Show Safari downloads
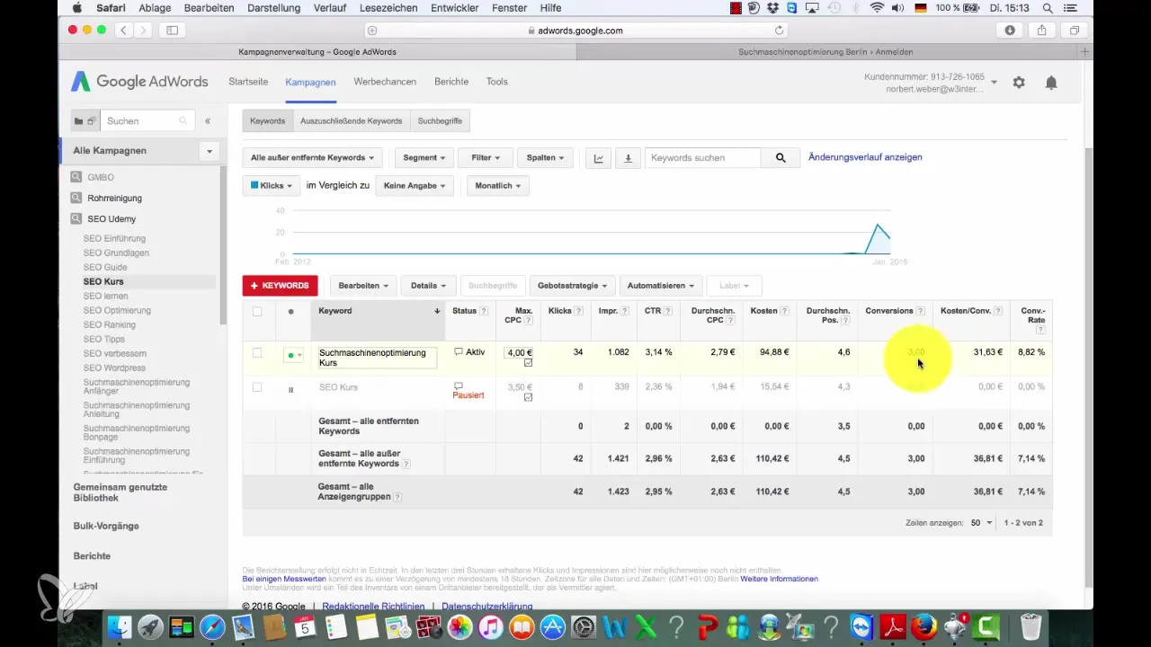Viewport: 1151px width, 647px height. pos(1010,30)
